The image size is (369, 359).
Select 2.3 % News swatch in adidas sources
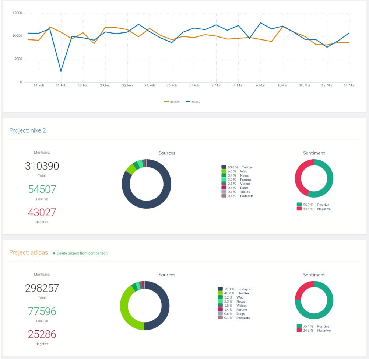tap(220, 301)
